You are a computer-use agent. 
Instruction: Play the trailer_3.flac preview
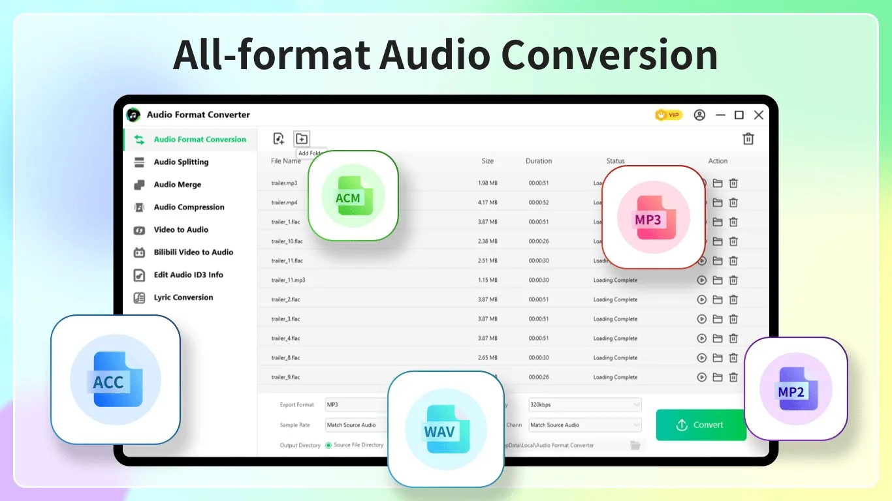[702, 319]
